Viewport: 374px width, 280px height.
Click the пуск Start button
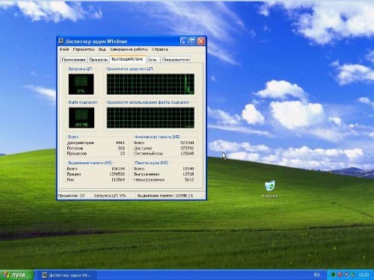point(16,275)
